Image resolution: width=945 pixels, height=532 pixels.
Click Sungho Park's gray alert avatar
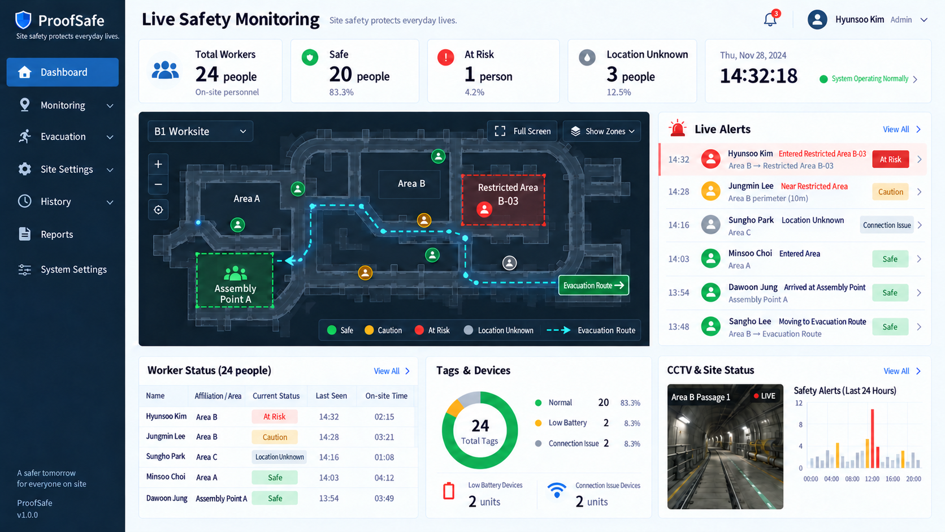pos(710,225)
